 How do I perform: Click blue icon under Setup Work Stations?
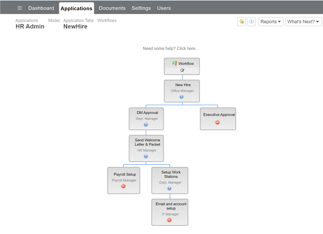tap(169, 188)
